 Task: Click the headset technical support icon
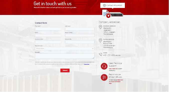click(104, 66)
